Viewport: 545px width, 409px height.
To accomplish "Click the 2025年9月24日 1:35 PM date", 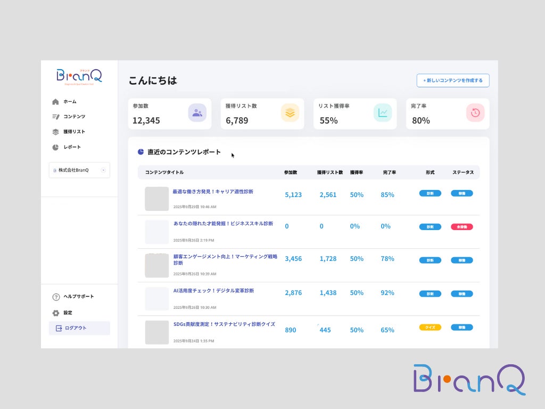I will [194, 341].
